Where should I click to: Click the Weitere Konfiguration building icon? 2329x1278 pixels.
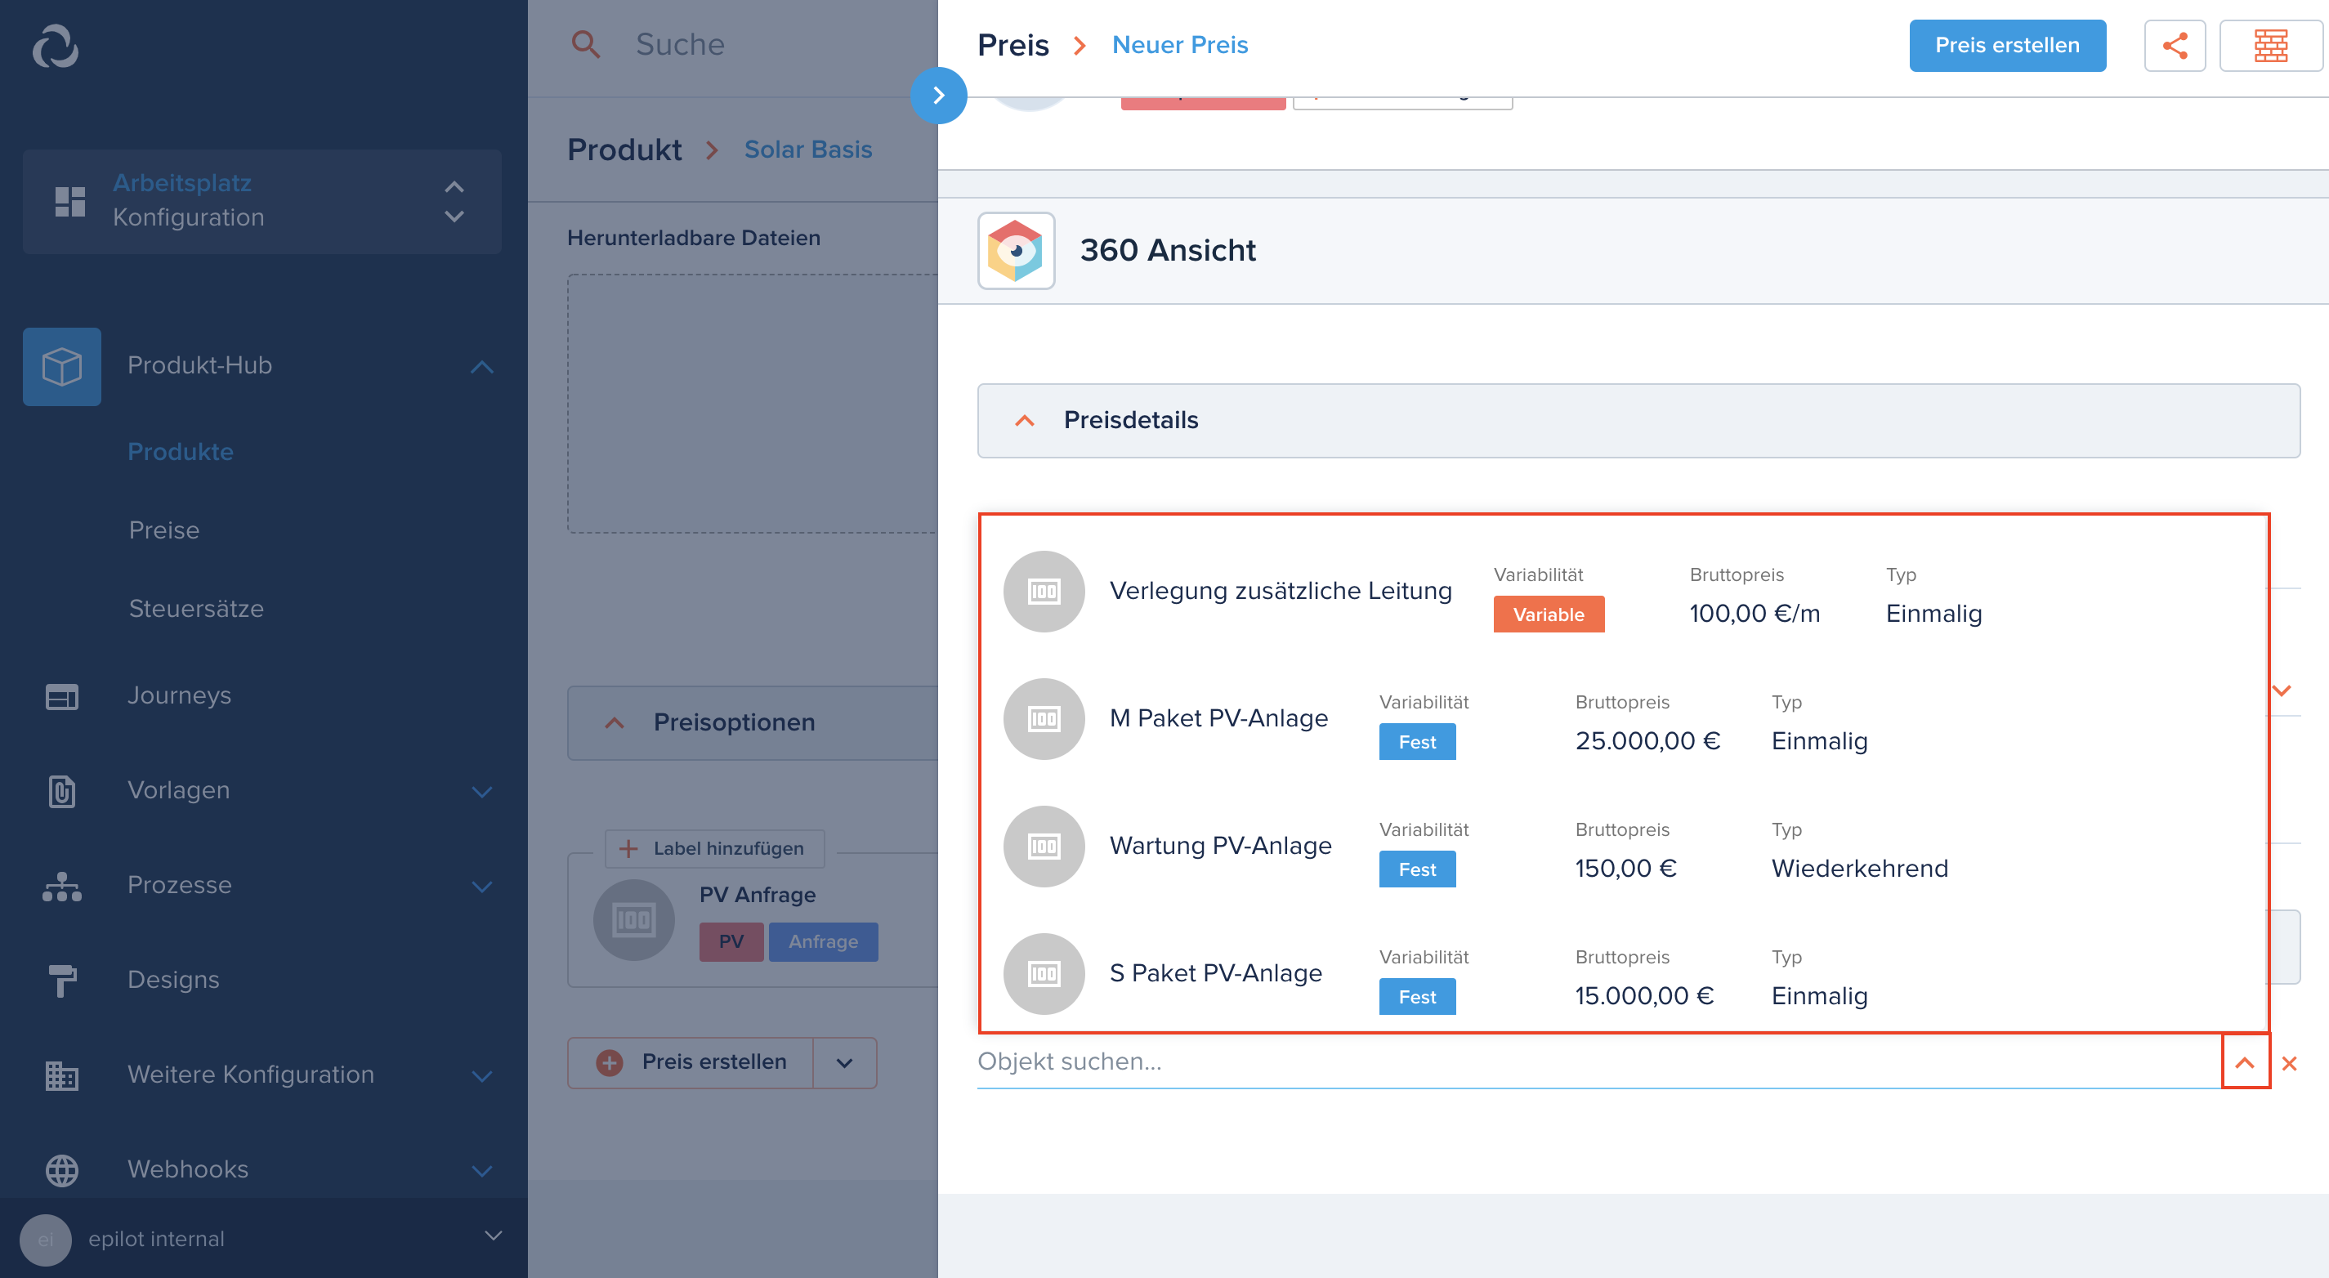[x=62, y=1075]
